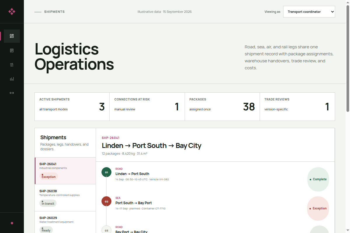Click the pink diamond app logo

[12, 12]
